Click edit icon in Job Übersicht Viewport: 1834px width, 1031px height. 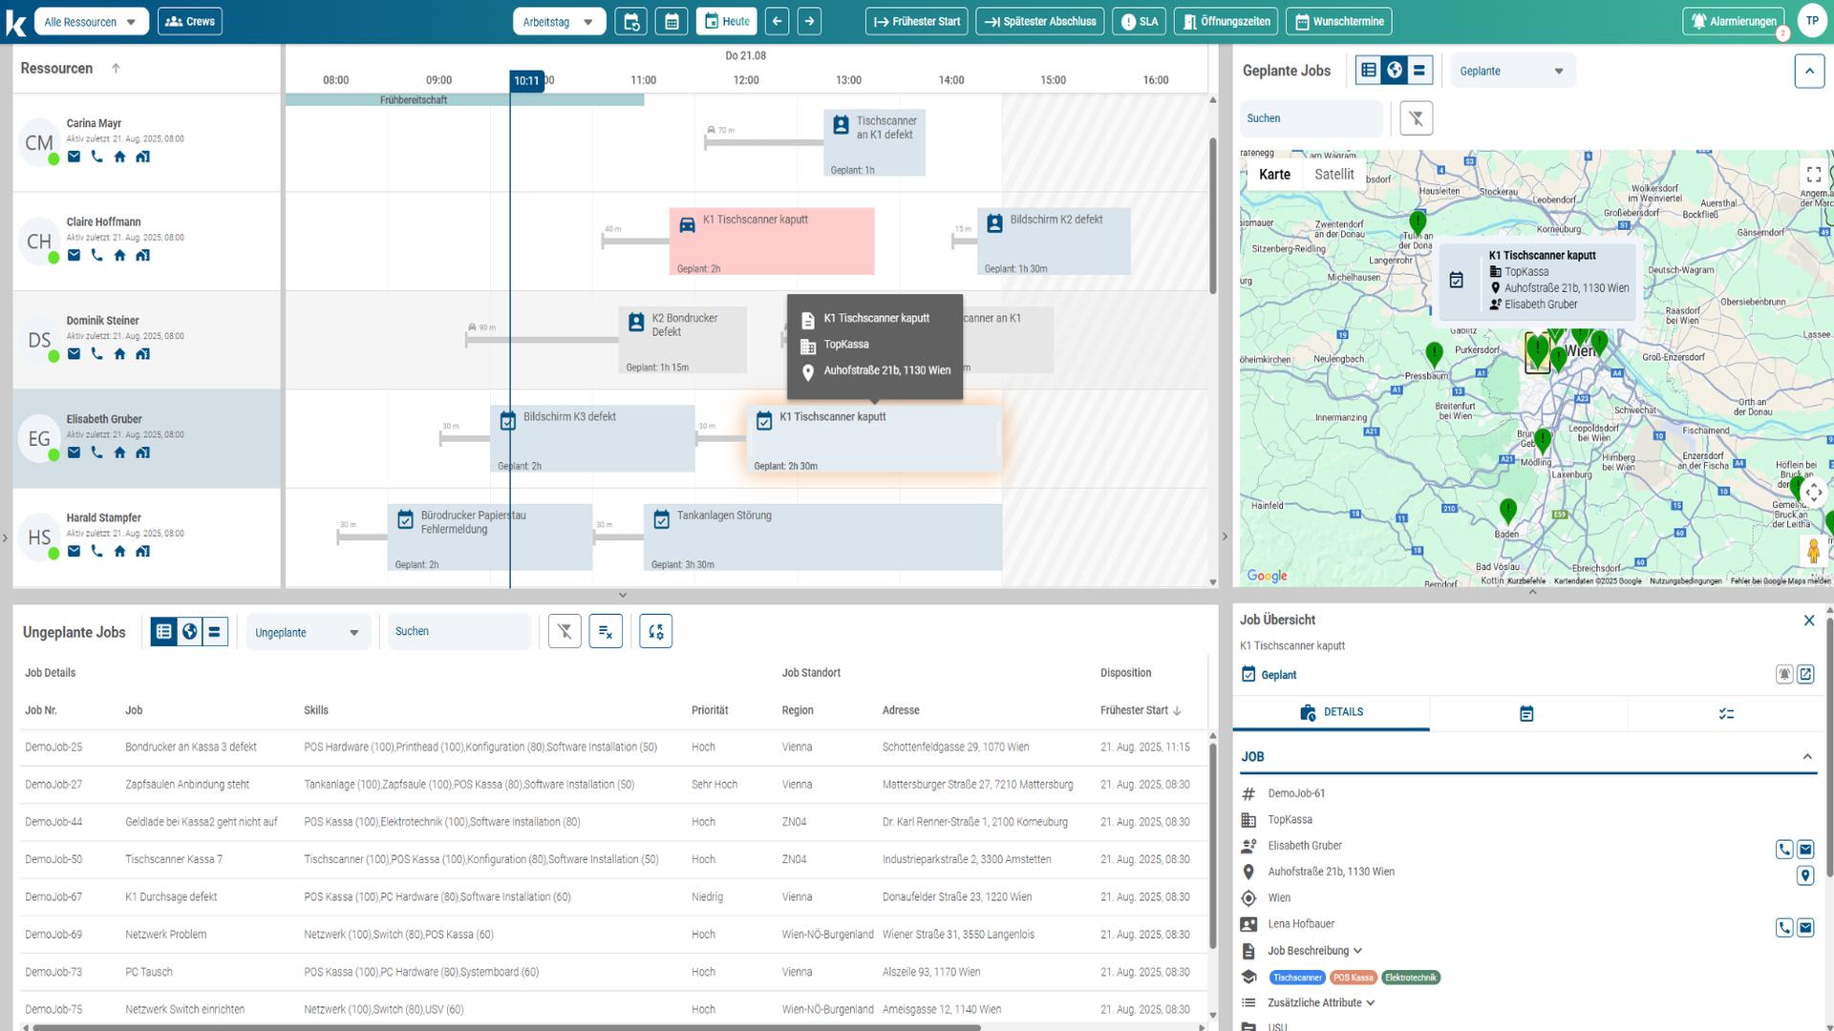pyautogui.click(x=1805, y=674)
